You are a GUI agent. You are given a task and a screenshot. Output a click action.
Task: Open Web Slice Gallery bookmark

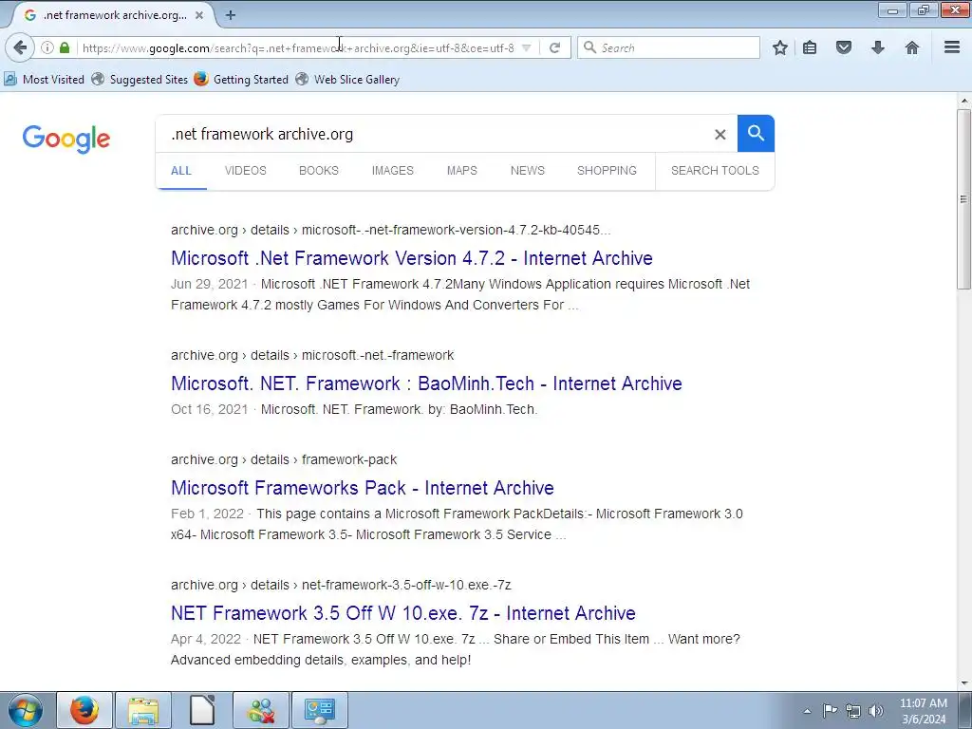[x=347, y=80]
